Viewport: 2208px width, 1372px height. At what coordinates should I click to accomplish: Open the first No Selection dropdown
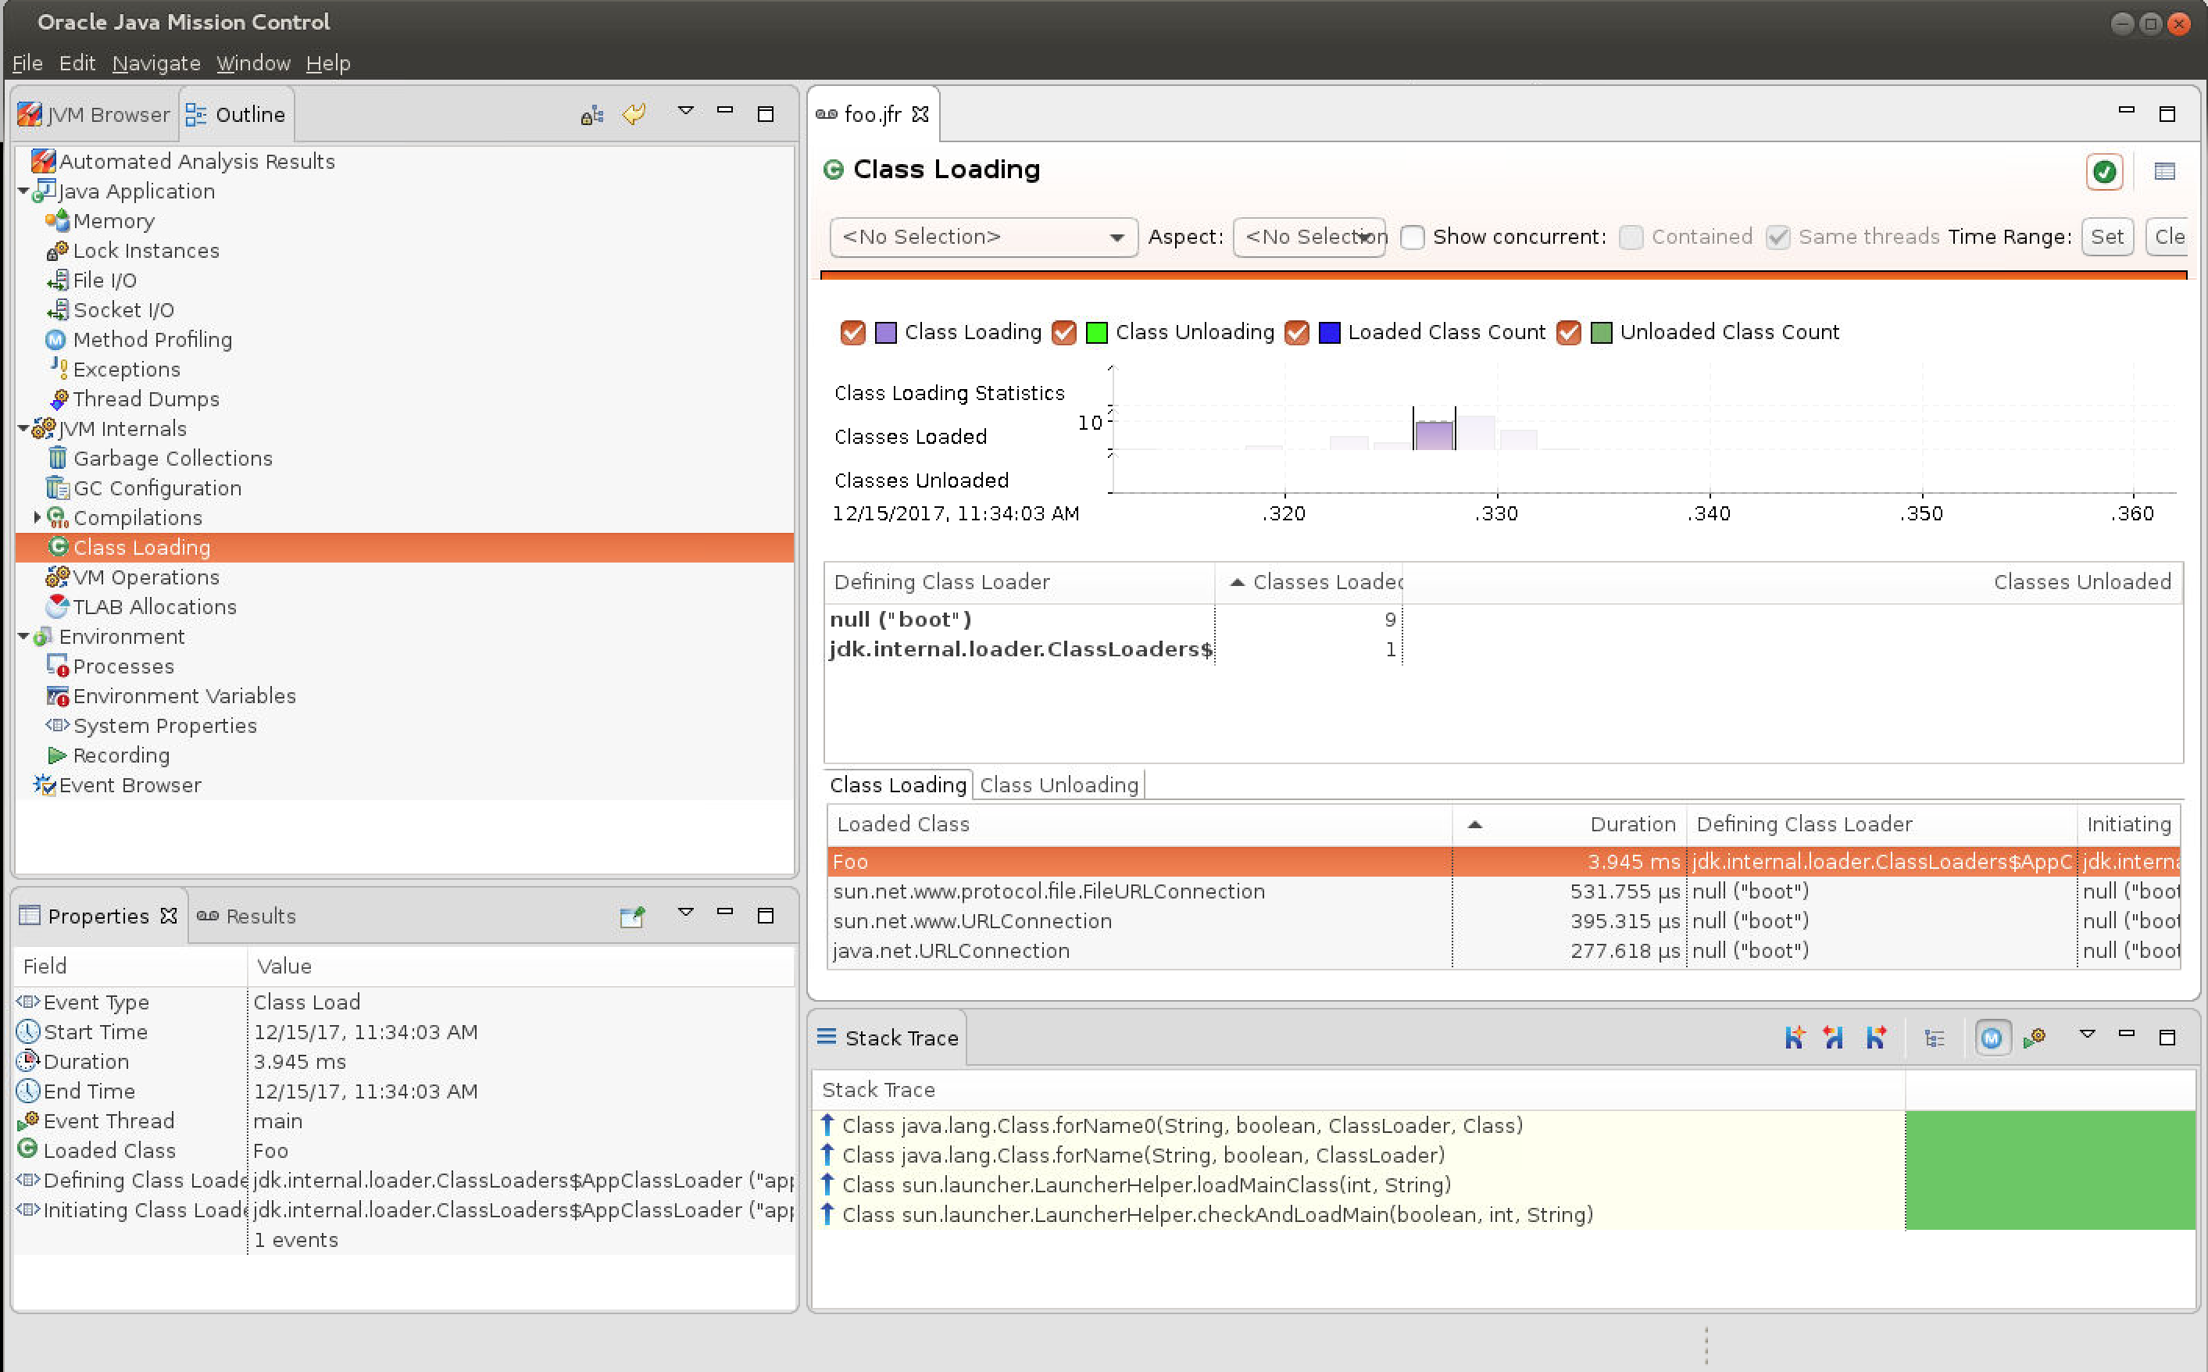point(982,237)
